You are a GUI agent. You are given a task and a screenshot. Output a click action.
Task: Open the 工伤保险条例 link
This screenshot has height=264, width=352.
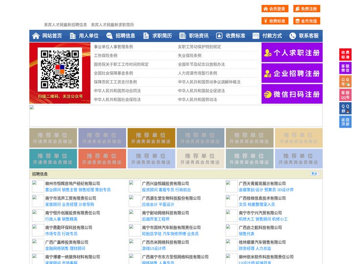click(x=106, y=55)
